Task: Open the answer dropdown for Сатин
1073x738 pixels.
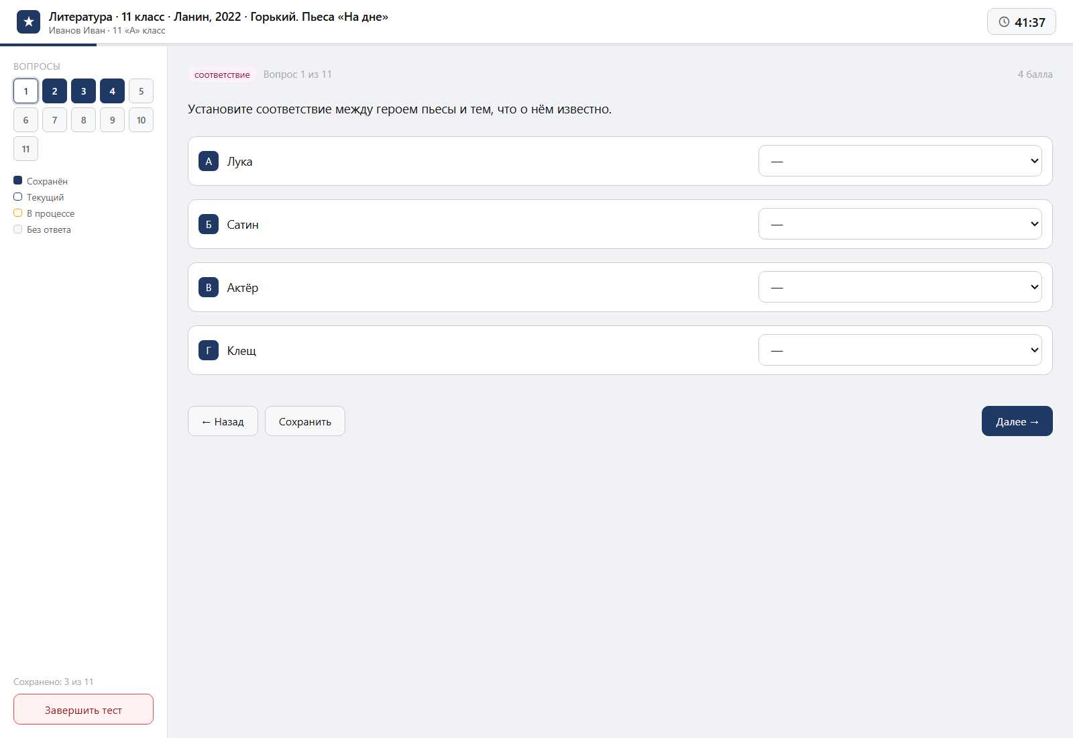Action: pos(900,224)
